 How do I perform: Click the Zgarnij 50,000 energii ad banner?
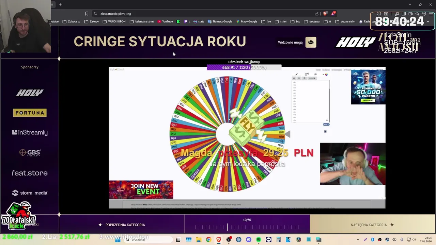tap(368, 87)
